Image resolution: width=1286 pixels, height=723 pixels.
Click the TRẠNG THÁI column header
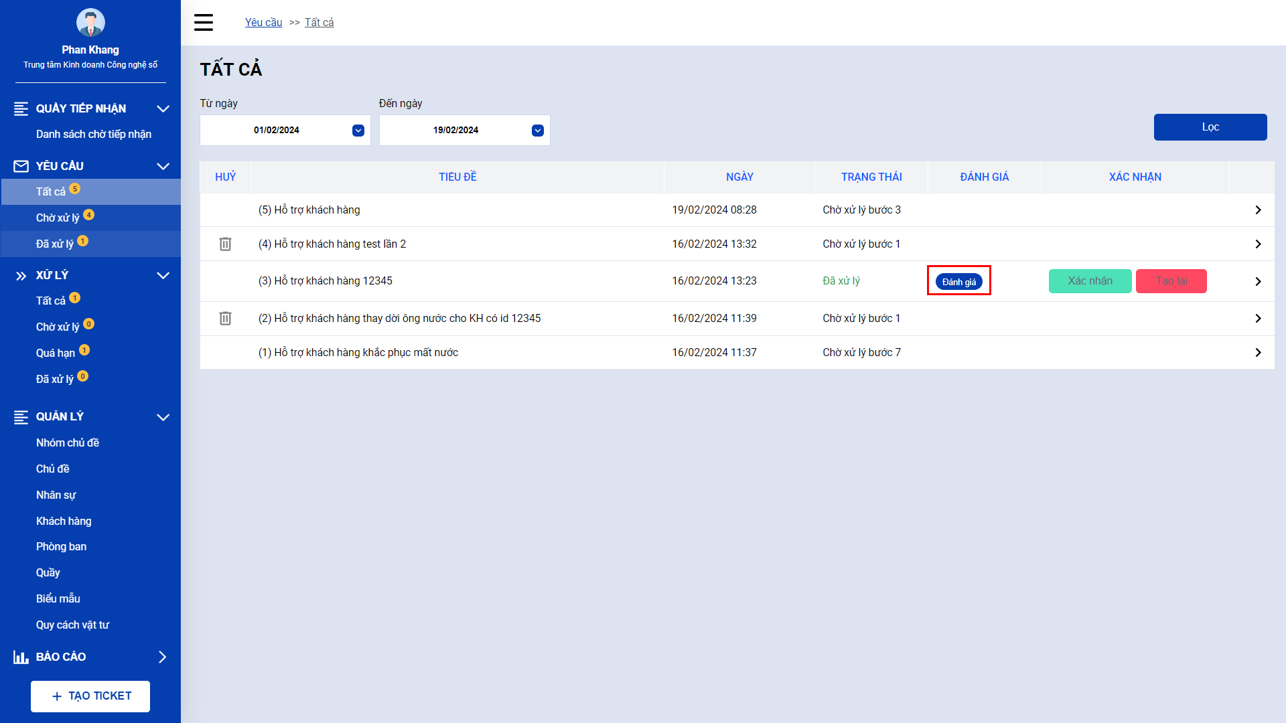click(872, 177)
